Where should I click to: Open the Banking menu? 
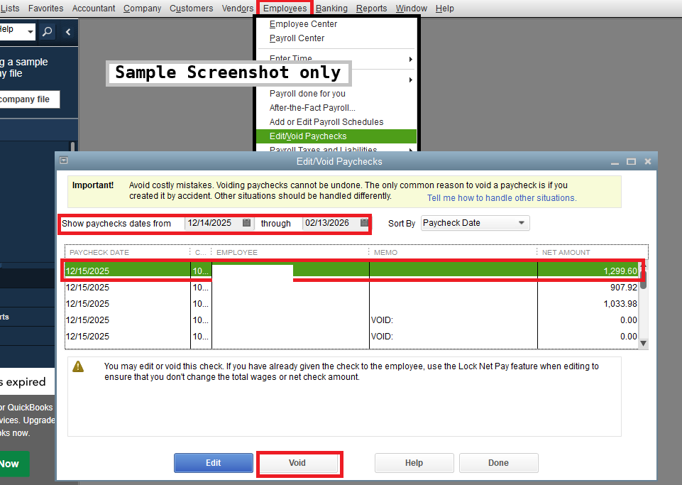[331, 9]
